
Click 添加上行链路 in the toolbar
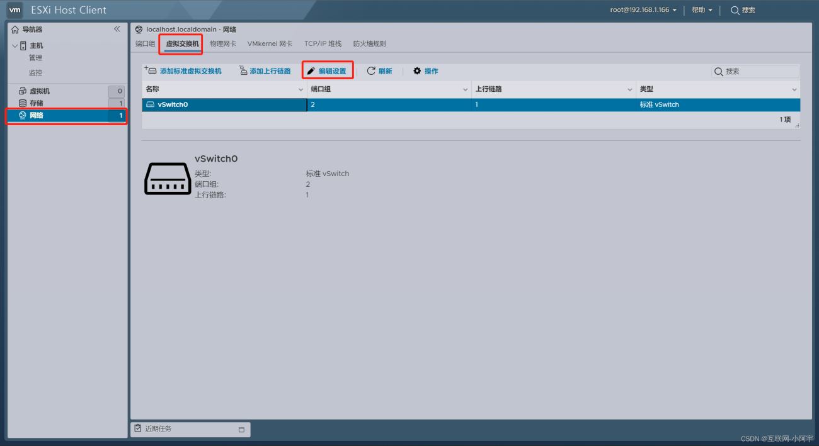point(265,71)
